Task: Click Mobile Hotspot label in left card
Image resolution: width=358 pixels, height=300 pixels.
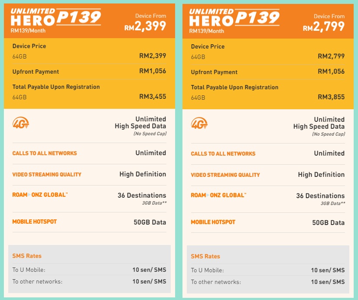Action: (35, 222)
